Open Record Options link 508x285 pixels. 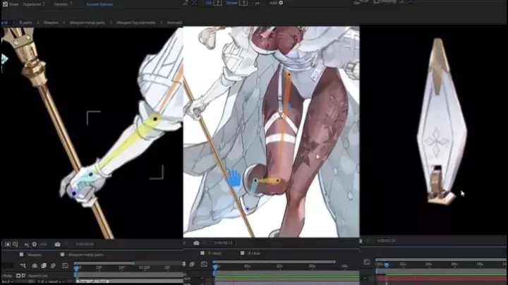[99, 4]
